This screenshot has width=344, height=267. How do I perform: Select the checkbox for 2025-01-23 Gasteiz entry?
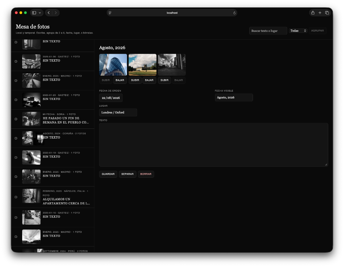click(16, 100)
